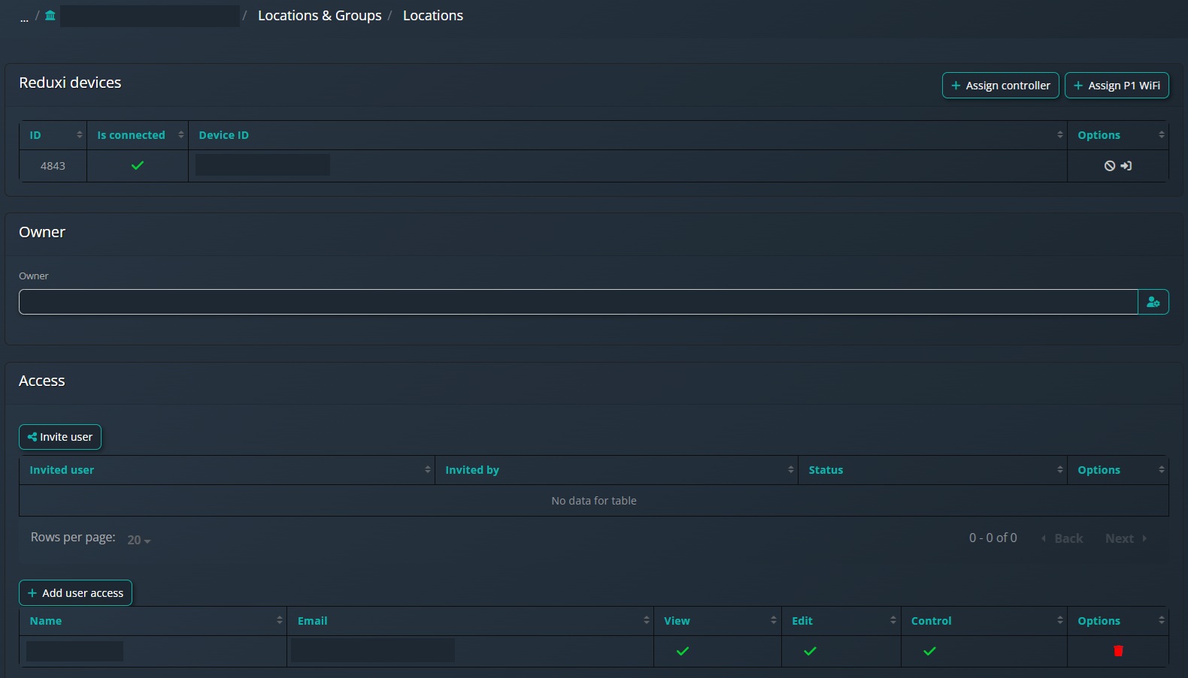The height and width of the screenshot is (678, 1188).
Task: Sort devices by Is connected column
Action: click(x=138, y=135)
